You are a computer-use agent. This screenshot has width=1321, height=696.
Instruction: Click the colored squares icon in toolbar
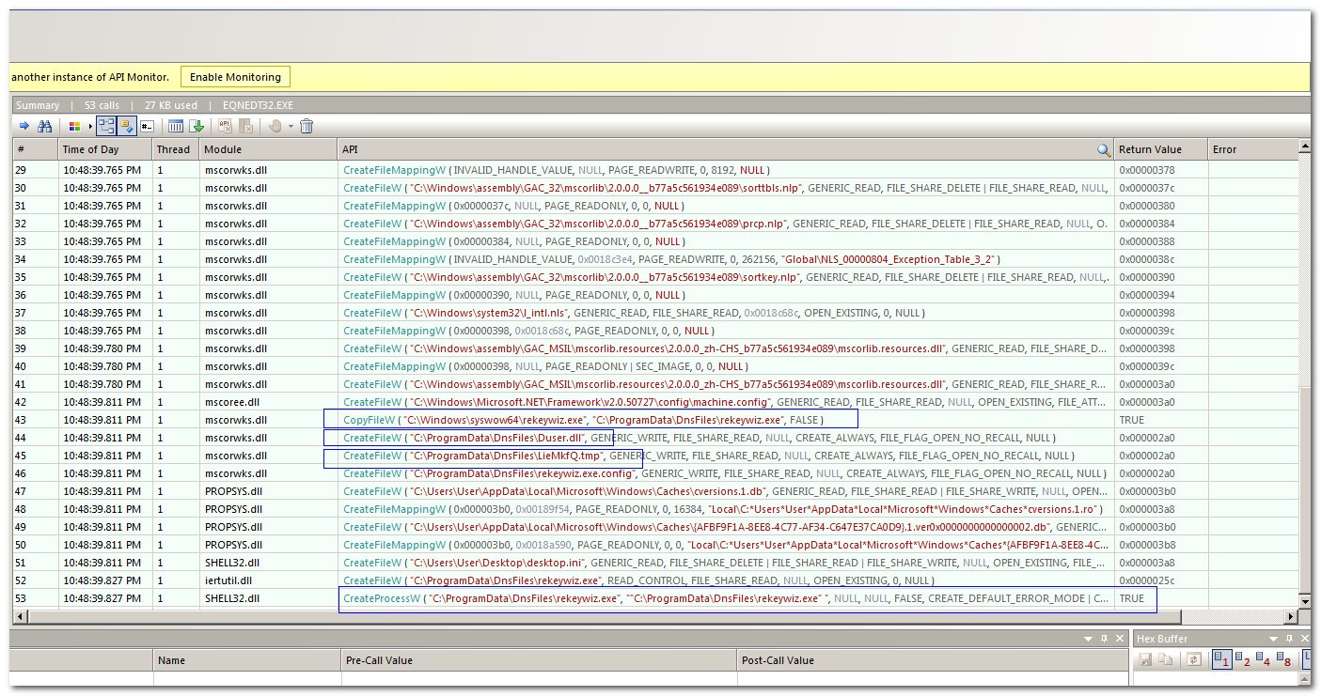click(x=74, y=126)
